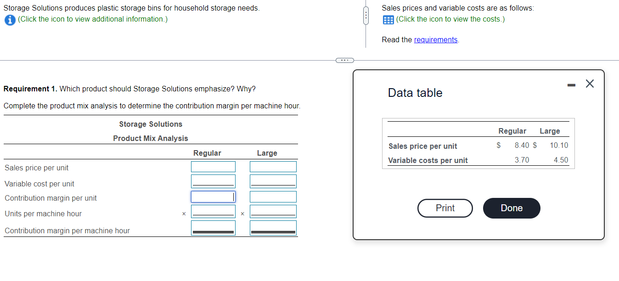Click the Variable cost per unit Large field
619x281 pixels.
tap(273, 181)
